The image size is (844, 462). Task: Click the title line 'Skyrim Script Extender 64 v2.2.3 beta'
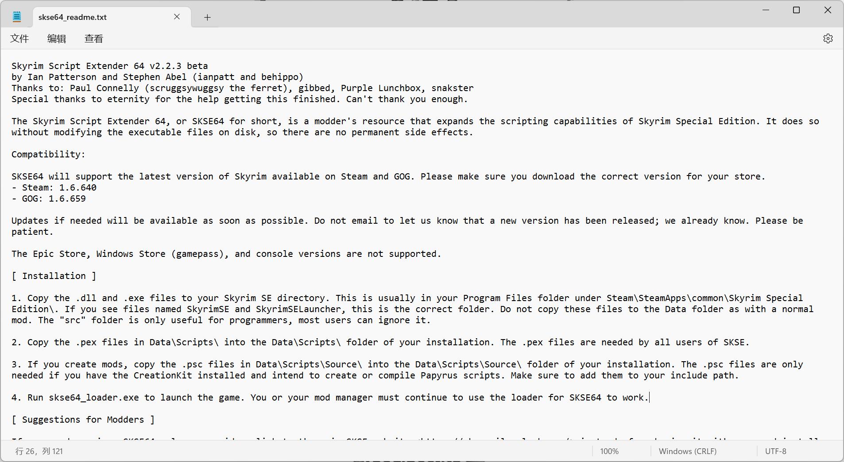(110, 66)
